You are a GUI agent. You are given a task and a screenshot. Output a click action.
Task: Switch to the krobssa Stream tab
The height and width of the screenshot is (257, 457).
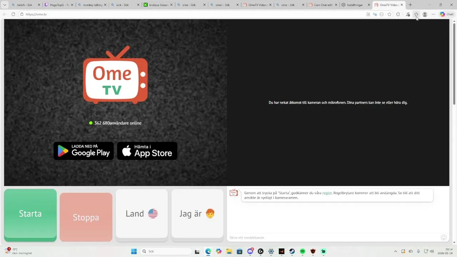(x=158, y=5)
